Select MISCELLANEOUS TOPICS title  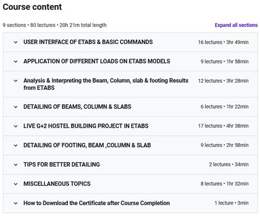coord(57,184)
